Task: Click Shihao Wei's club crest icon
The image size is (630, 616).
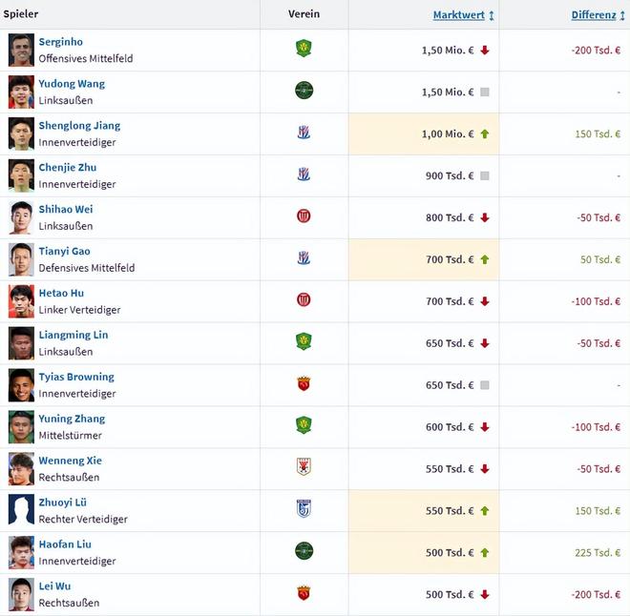Action: coord(304,216)
